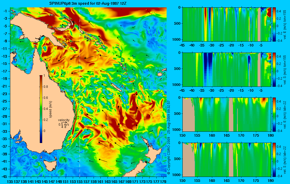This screenshot has width=290, height=184.
Task: Click the "vel. E (m/s) lat=-22" vertical label
Action: (x=285, y=115)
